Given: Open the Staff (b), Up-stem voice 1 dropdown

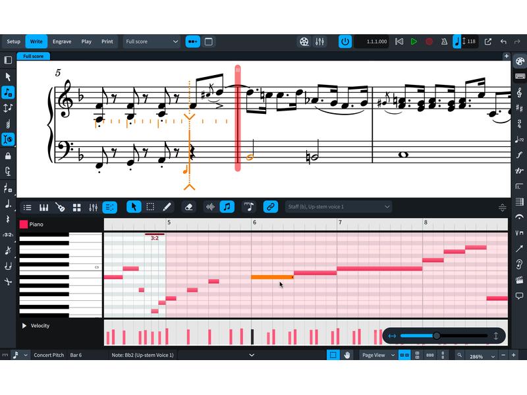Looking at the screenshot, I should click(x=339, y=207).
